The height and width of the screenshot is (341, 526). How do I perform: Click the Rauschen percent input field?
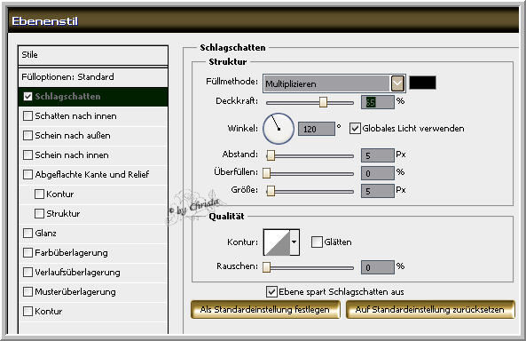pyautogui.click(x=378, y=267)
